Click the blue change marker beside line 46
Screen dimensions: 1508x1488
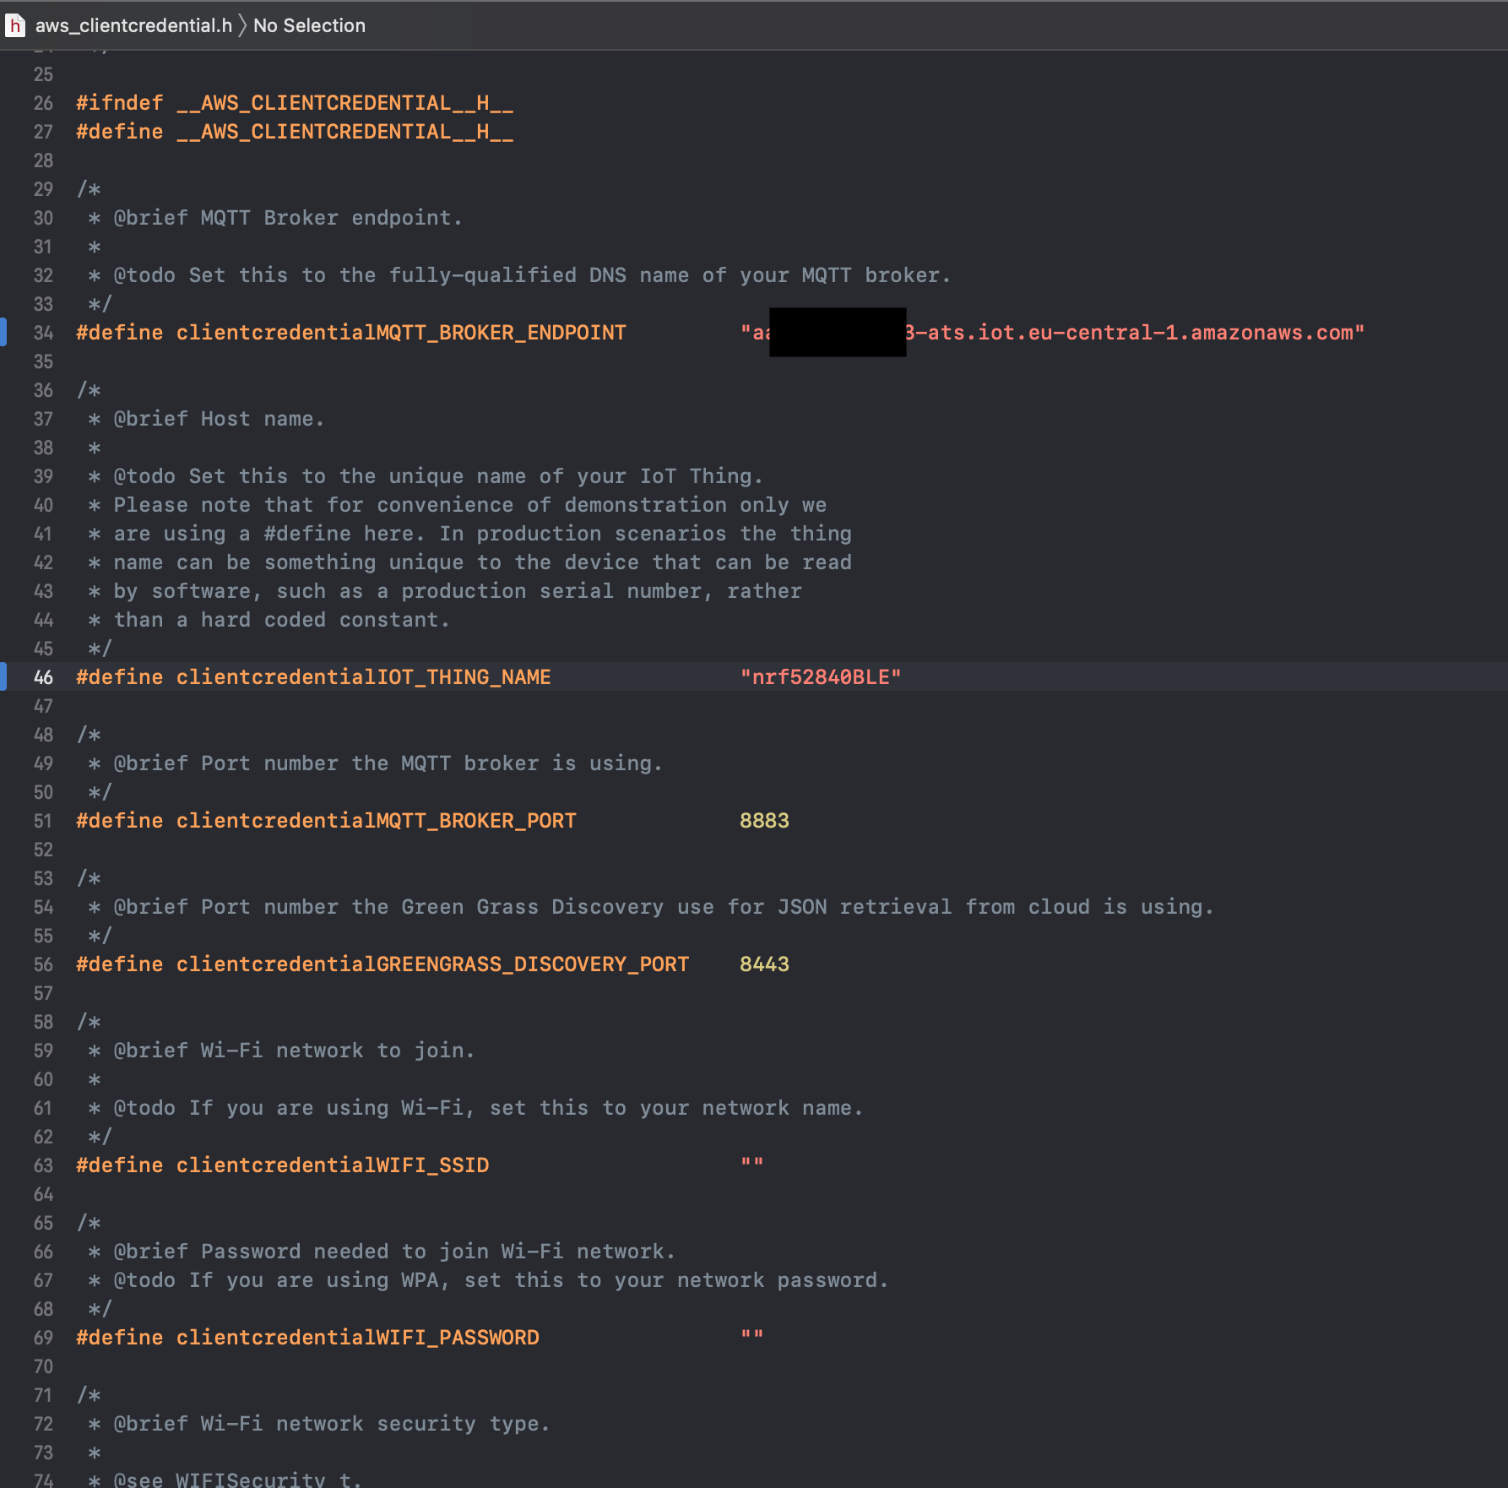(x=3, y=676)
